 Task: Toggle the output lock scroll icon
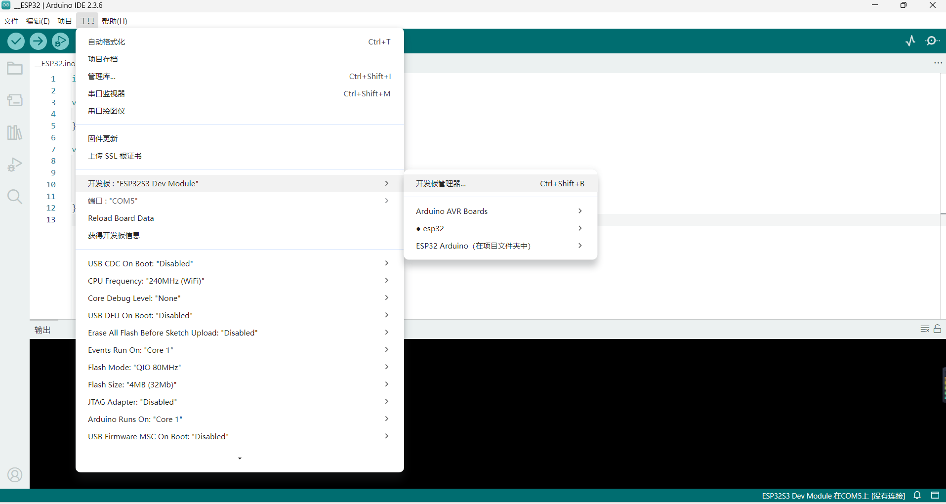pos(938,329)
